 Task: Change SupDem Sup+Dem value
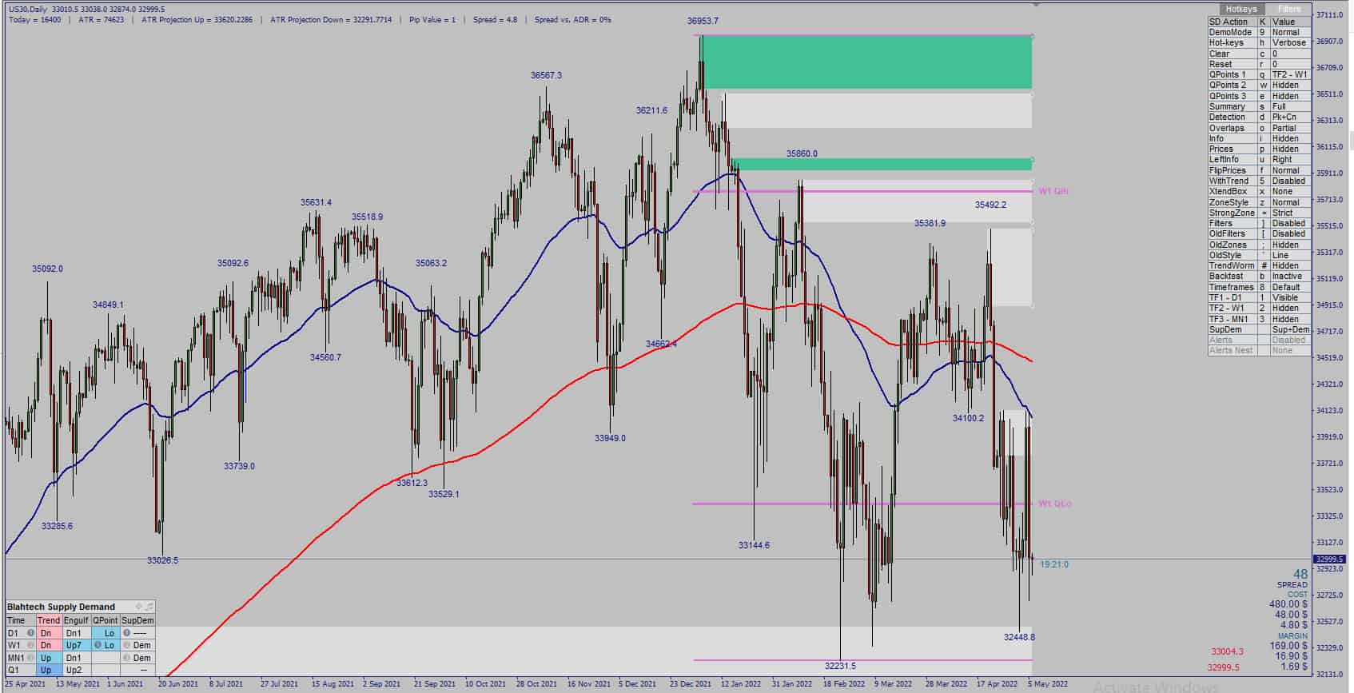coord(1290,329)
